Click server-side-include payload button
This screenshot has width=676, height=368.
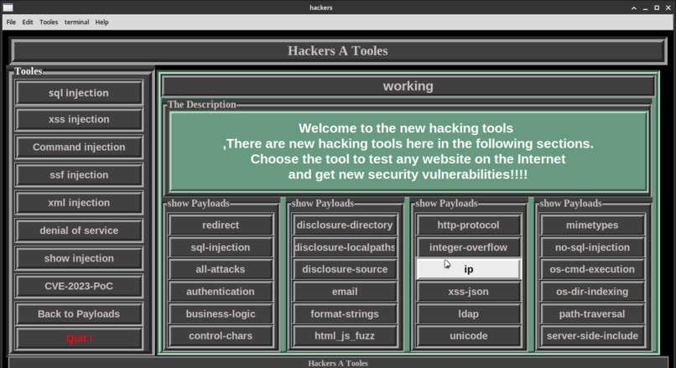pos(592,335)
